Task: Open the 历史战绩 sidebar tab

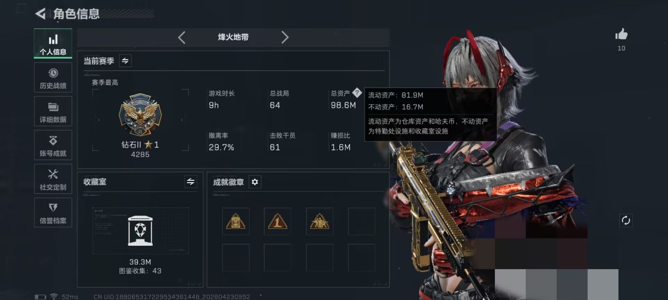Action: [x=53, y=78]
